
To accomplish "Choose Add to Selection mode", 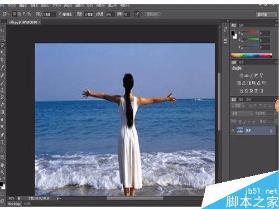I will [x=19, y=14].
